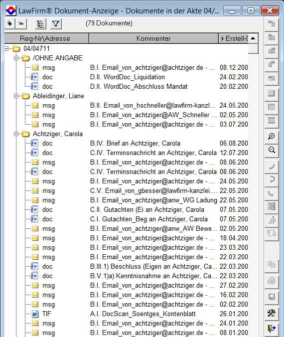The height and width of the screenshot is (337, 284).
Task: Select the Ableidinger, Liane folder label
Action: 58,96
